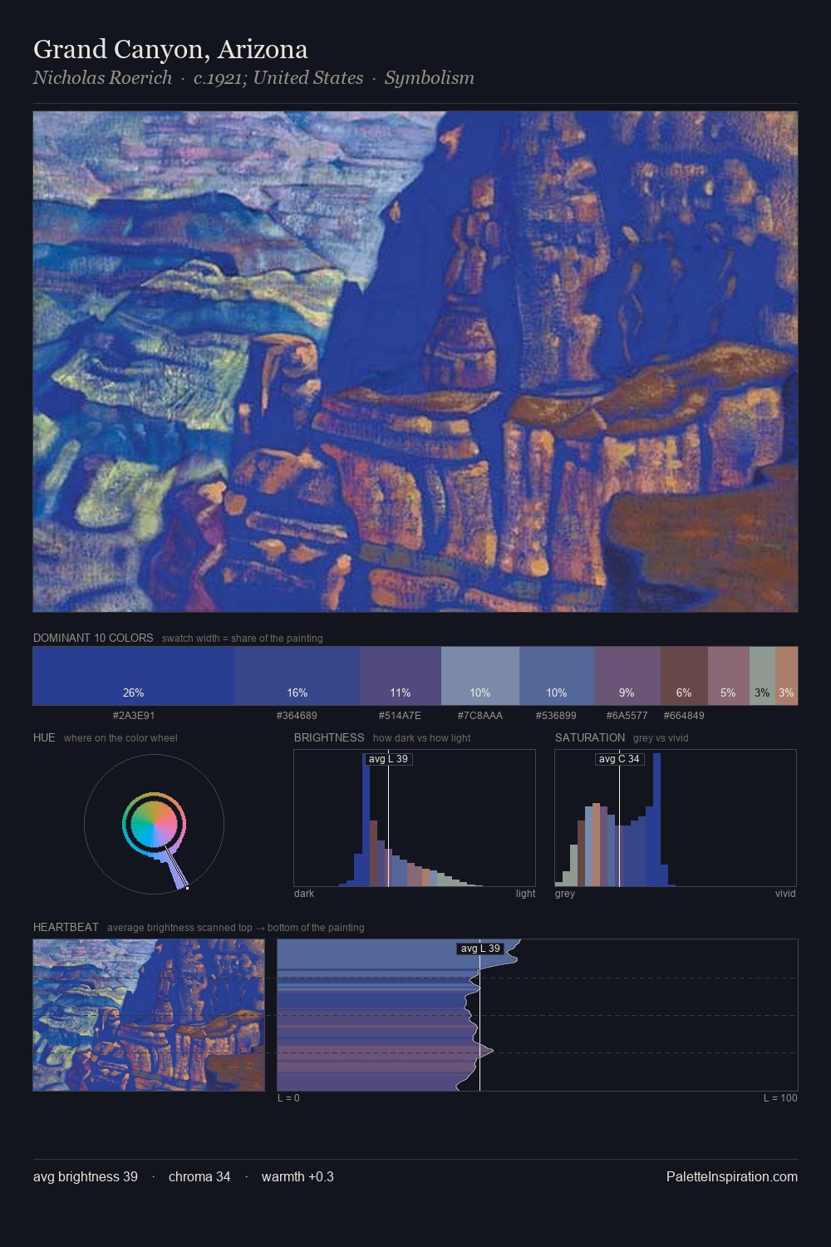Screen dimensions: 831x1247
Task: Click the 26% dark blue swatch
Action: tap(134, 676)
